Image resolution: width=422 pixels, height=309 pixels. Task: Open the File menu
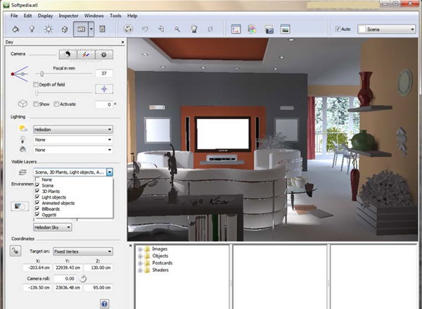coord(14,15)
